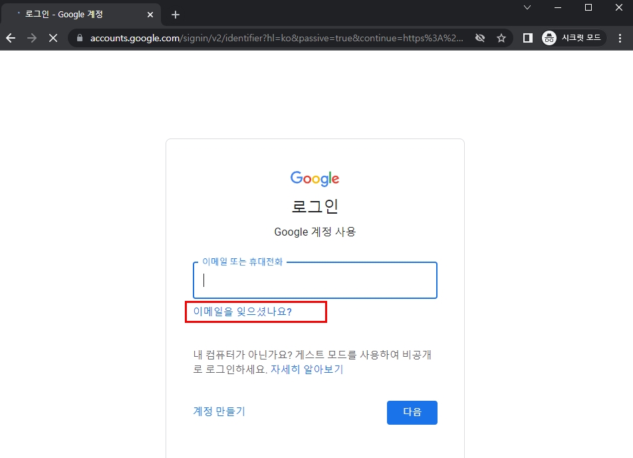Bookmark this page with the star icon
Screen dimensions: 633x458
[501, 38]
